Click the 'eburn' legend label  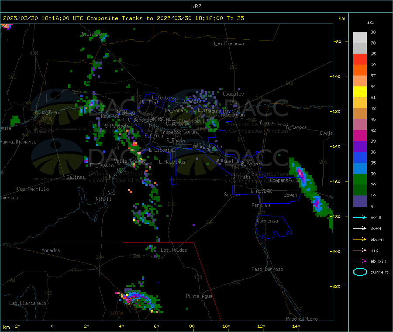377,240
